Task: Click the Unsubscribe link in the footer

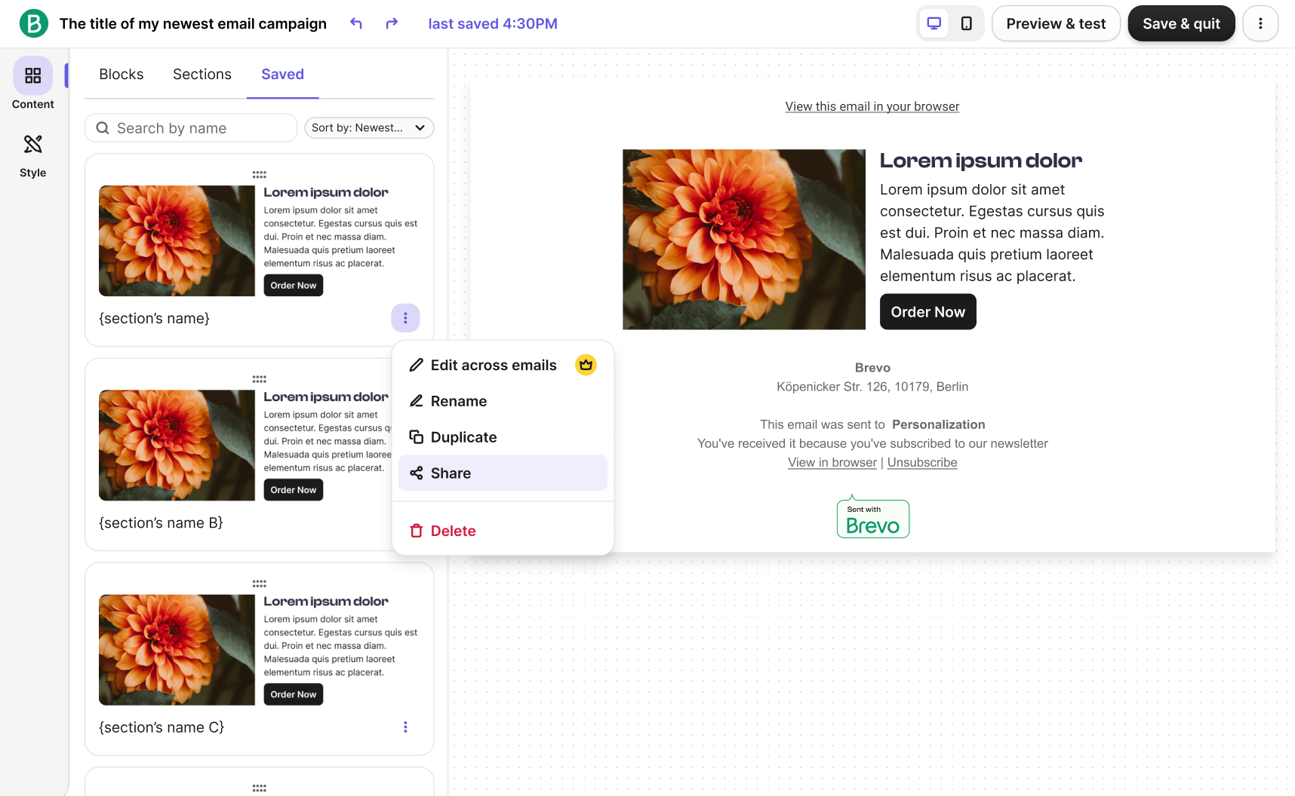Action: [921, 462]
